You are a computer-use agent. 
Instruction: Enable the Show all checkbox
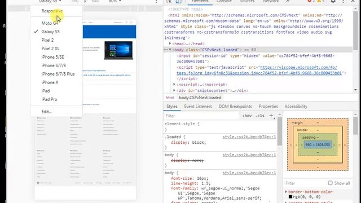[330, 183]
